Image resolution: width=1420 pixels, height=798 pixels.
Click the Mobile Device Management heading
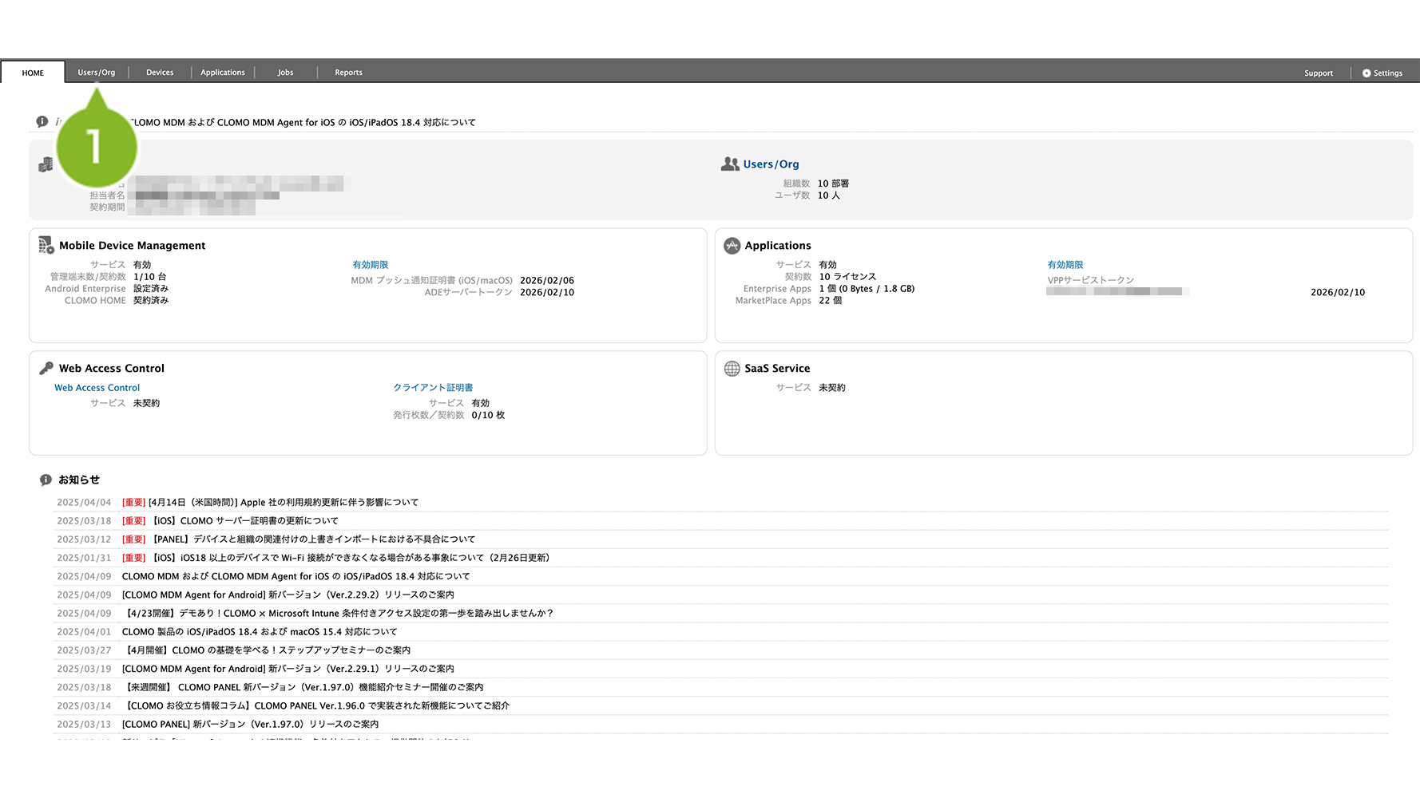132,246
